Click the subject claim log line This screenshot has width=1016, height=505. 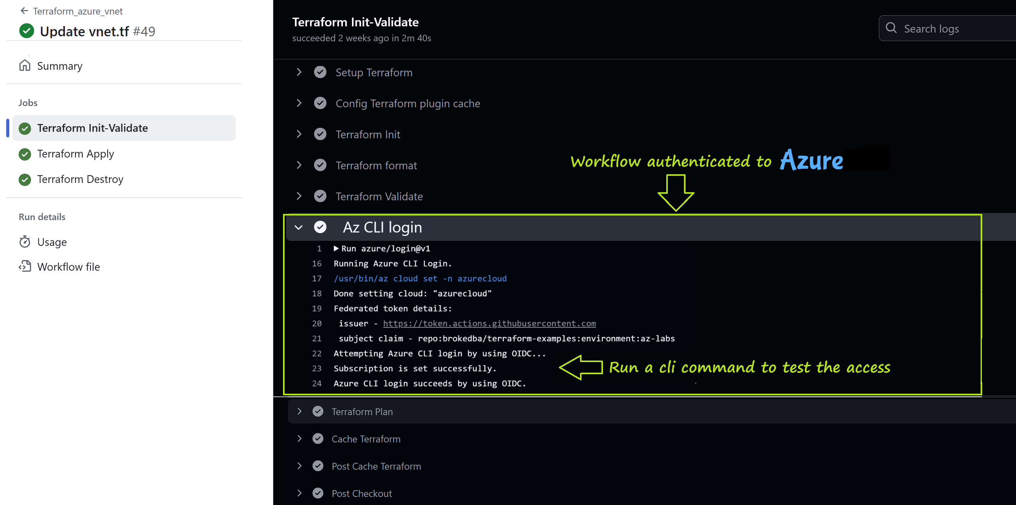(x=507, y=339)
